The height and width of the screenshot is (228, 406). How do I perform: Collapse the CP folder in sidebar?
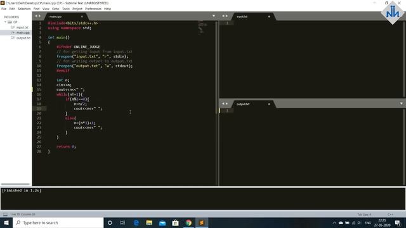5,22
